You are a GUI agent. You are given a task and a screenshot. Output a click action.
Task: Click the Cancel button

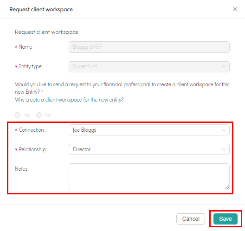191,219
